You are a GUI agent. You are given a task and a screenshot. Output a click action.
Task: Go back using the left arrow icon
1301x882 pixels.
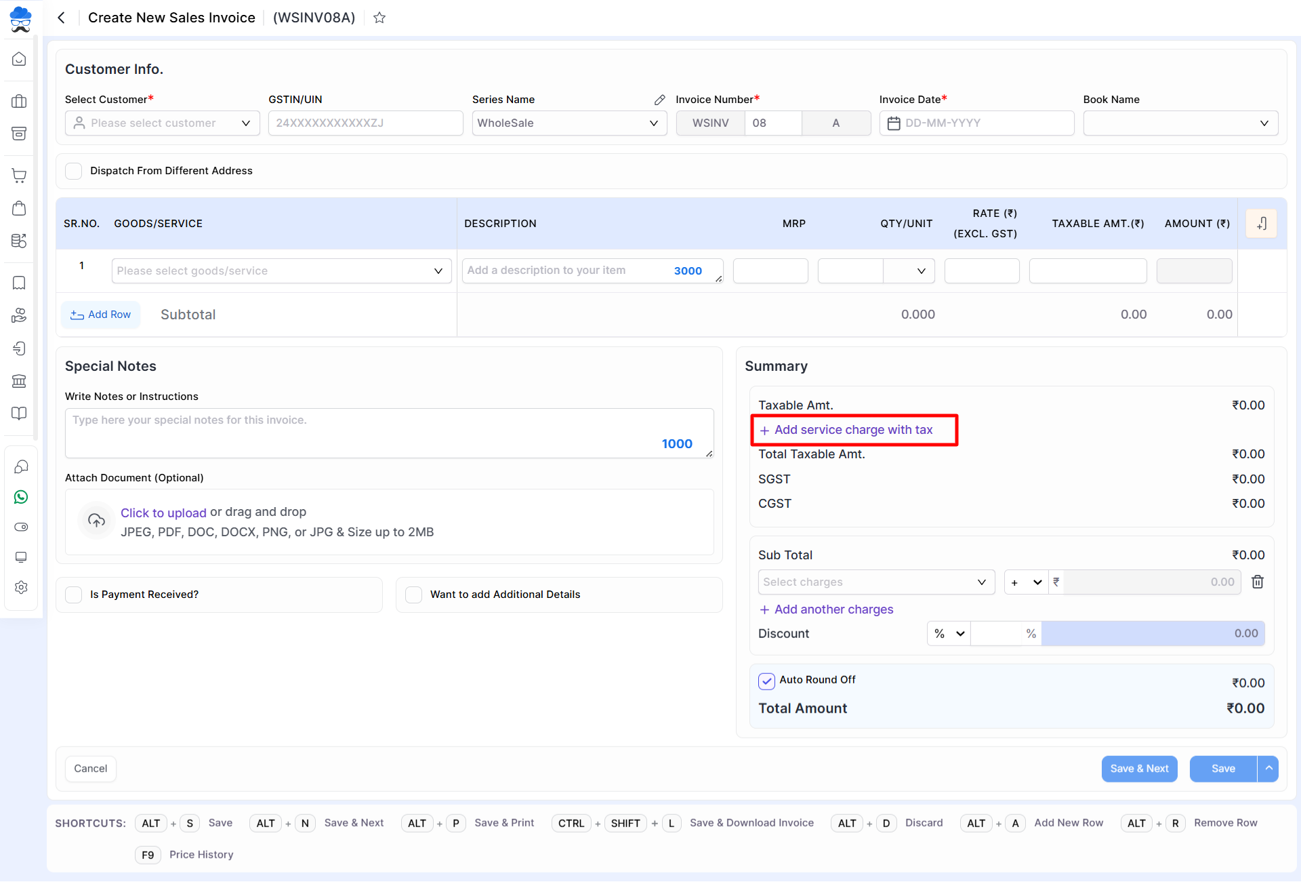tap(61, 18)
